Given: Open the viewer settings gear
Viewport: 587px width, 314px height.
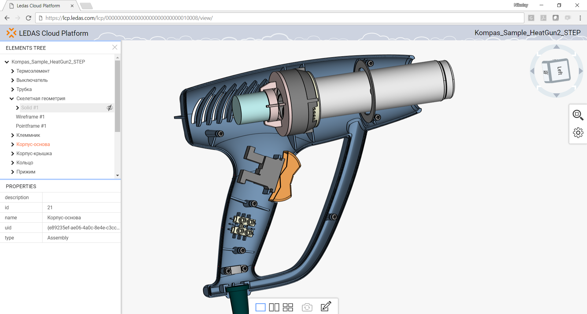Looking at the screenshot, I should (578, 133).
